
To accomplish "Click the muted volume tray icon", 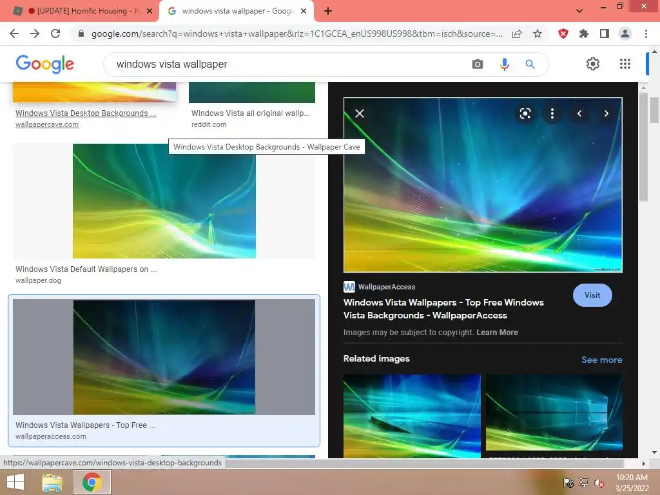I will [x=599, y=483].
